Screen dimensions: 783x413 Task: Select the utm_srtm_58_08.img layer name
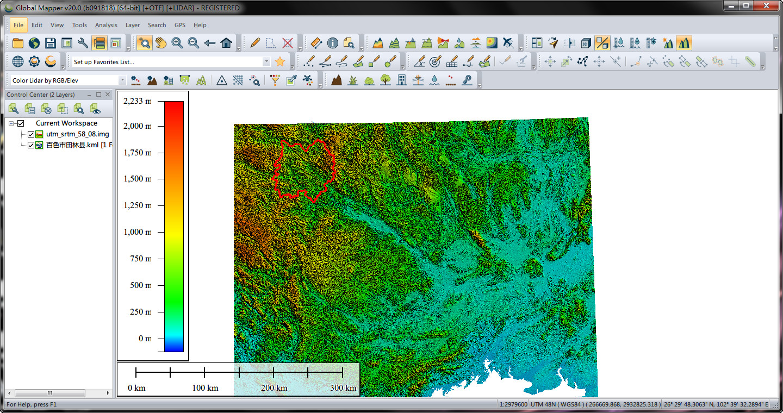[x=77, y=134]
